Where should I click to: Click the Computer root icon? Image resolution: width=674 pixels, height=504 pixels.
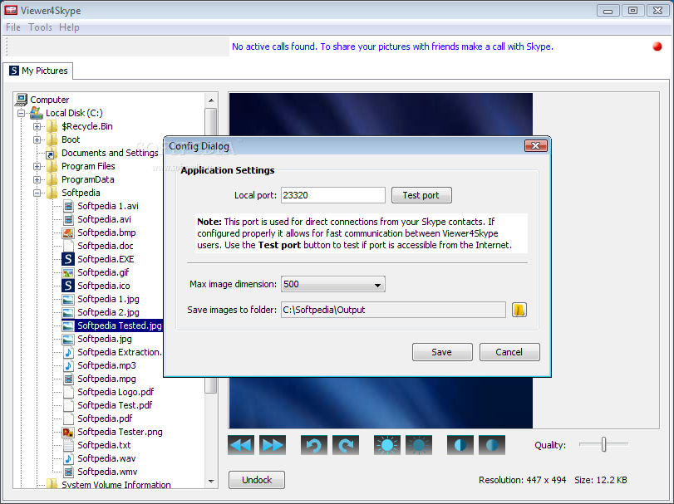(x=21, y=100)
